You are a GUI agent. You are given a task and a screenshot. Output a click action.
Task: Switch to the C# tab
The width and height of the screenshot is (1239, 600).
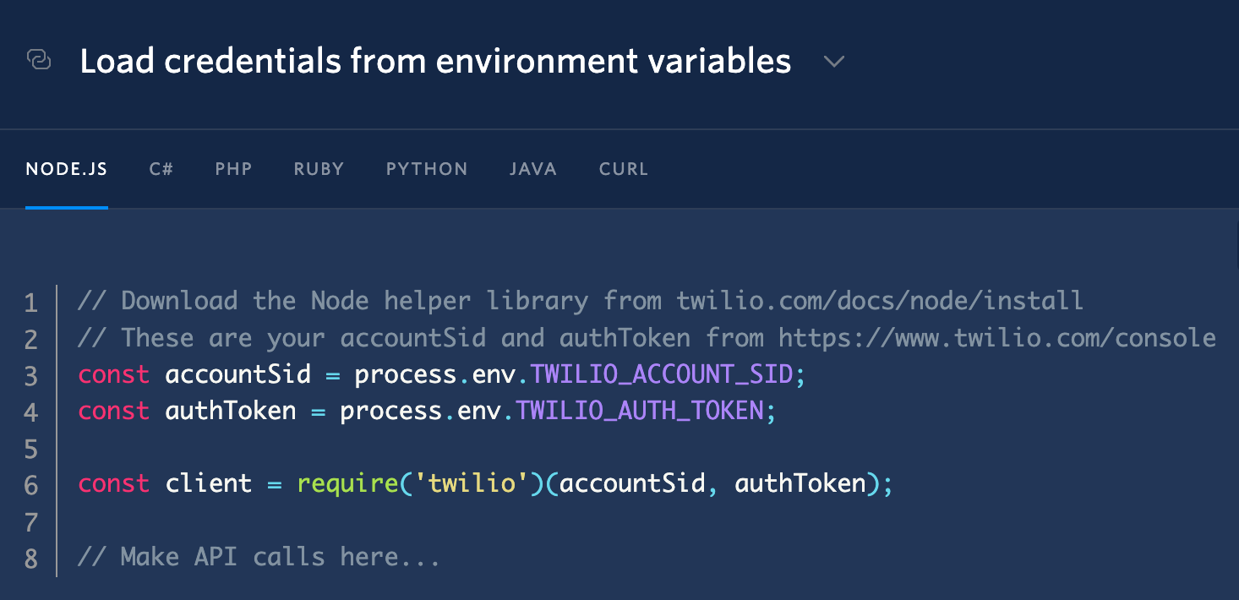pos(161,169)
